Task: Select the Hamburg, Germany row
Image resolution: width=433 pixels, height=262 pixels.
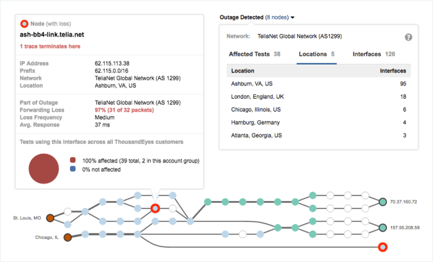Action: [x=319, y=122]
